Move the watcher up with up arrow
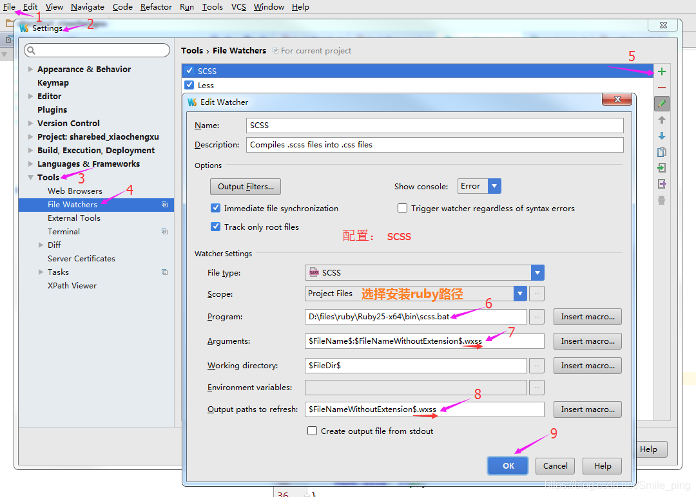The image size is (696, 497). (x=661, y=120)
